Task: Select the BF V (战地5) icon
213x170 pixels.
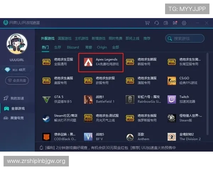Action: click(x=88, y=137)
